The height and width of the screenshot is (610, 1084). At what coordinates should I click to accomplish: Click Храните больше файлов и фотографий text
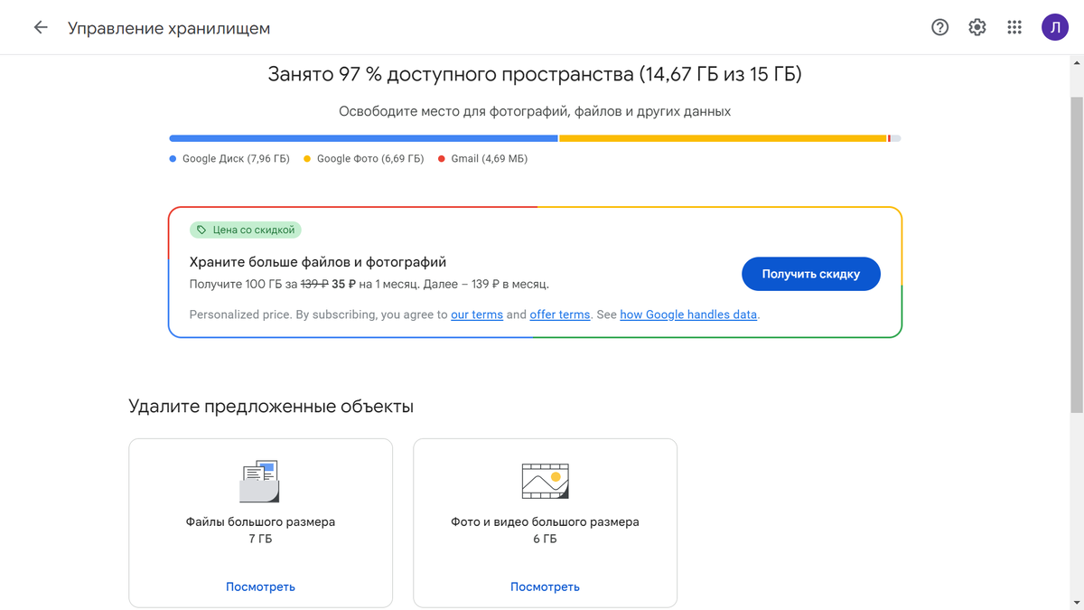click(x=318, y=262)
